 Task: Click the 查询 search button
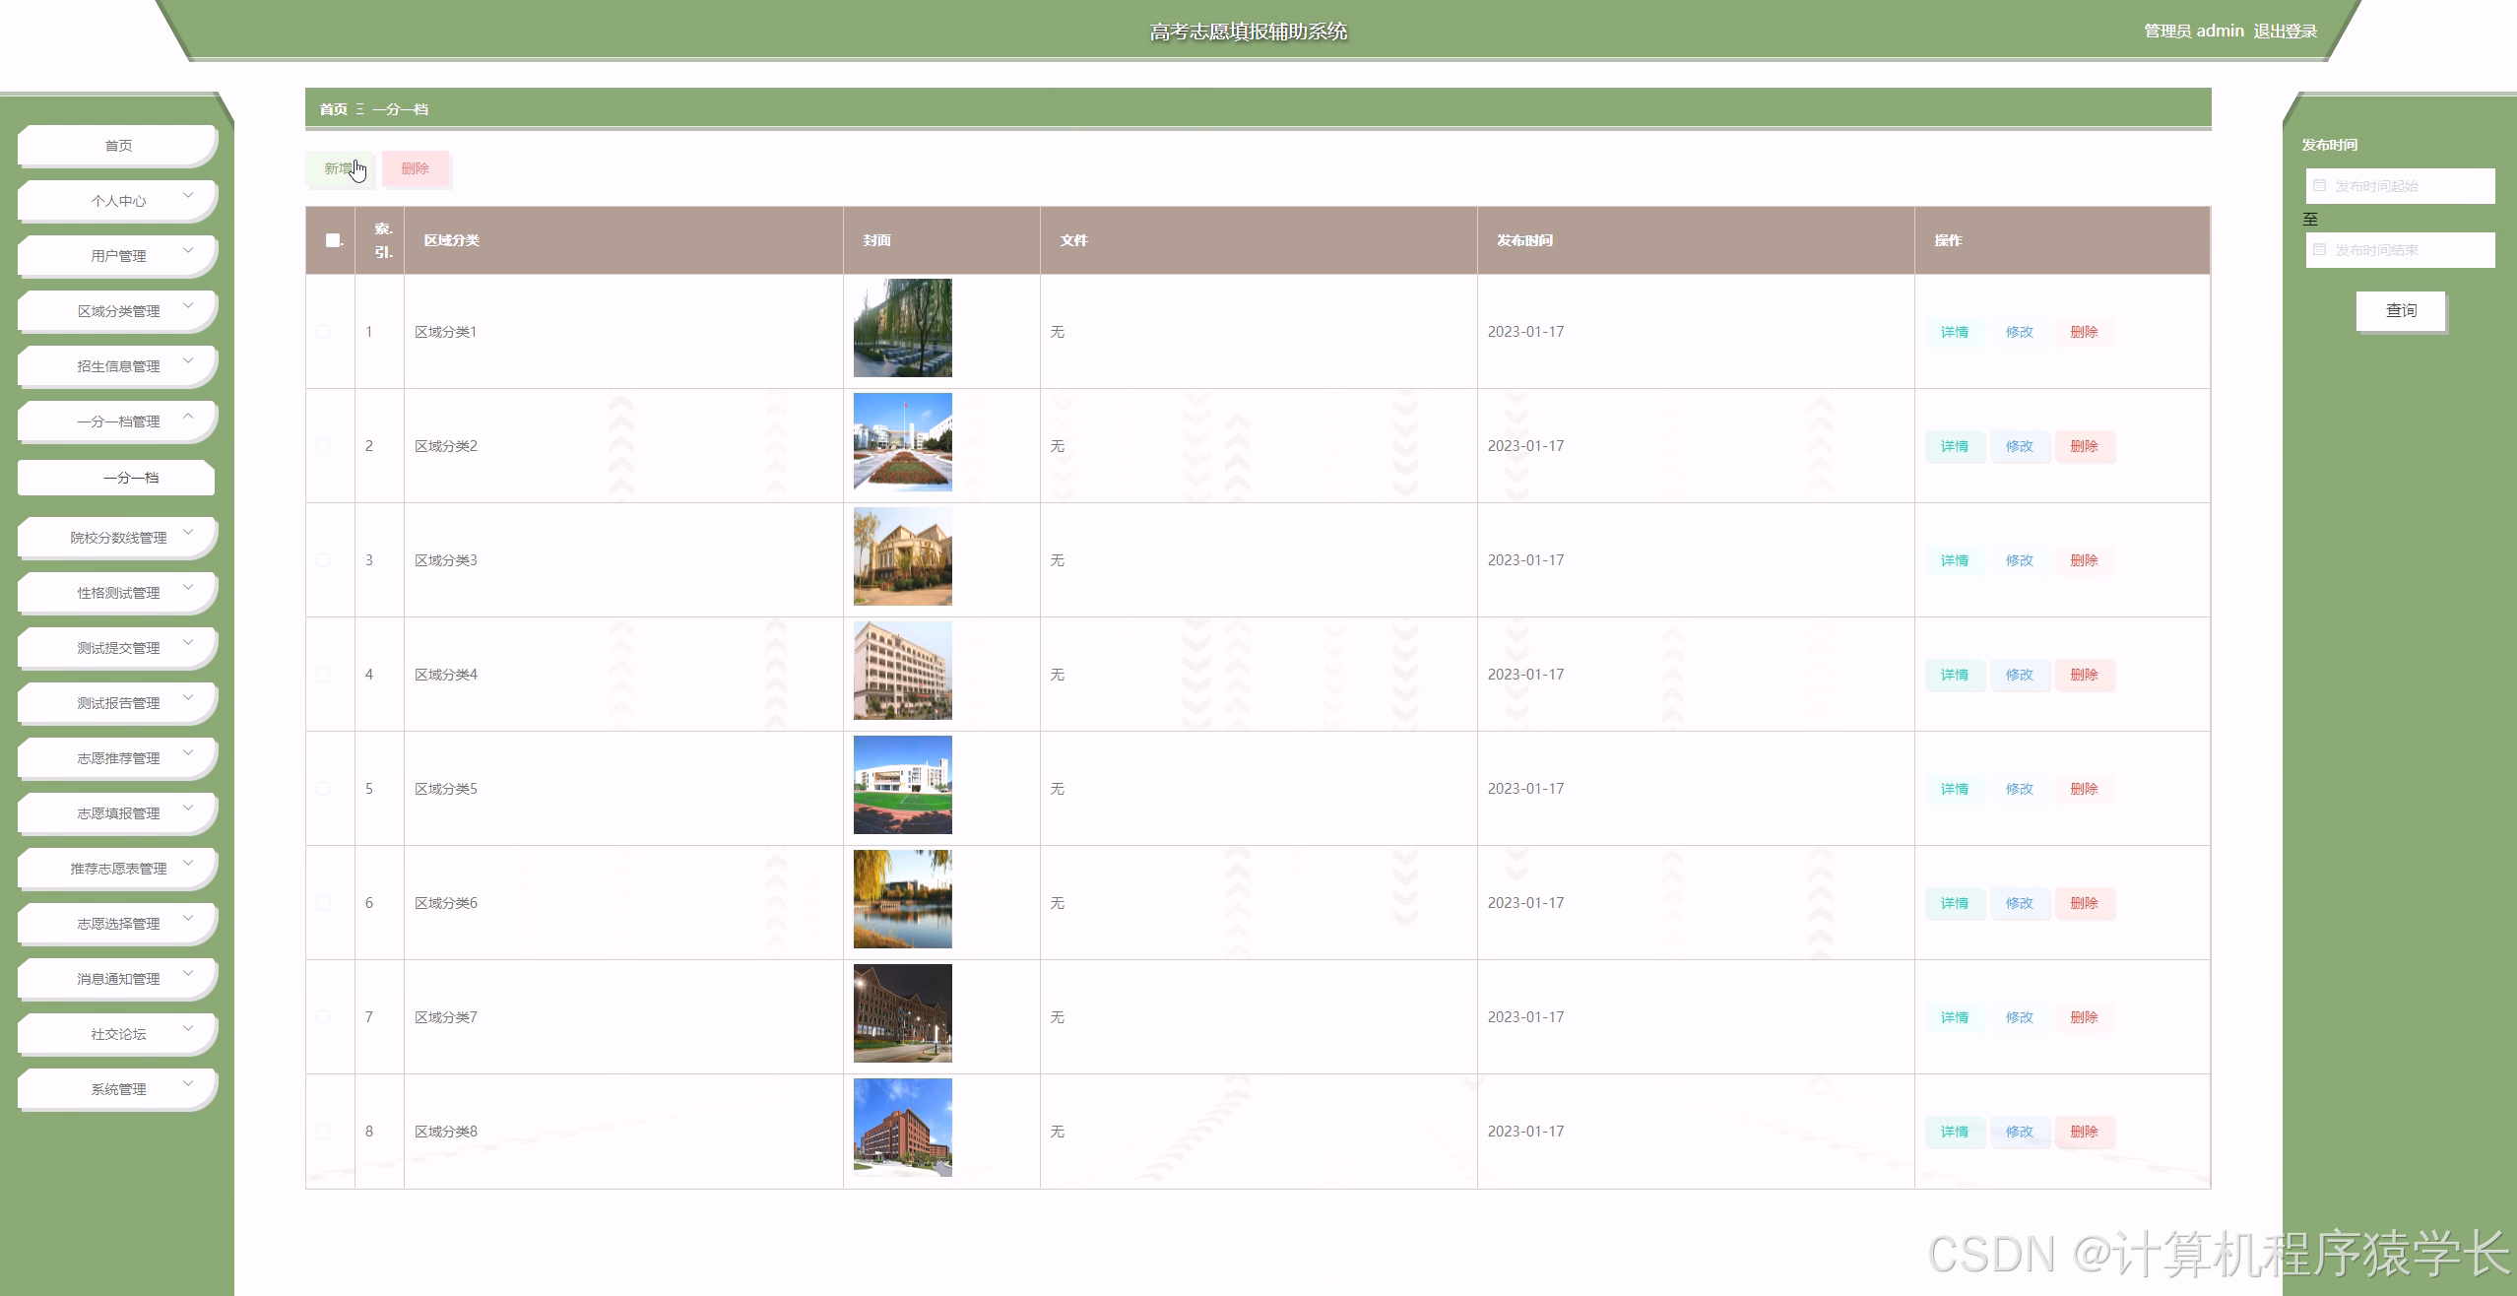(x=2400, y=310)
